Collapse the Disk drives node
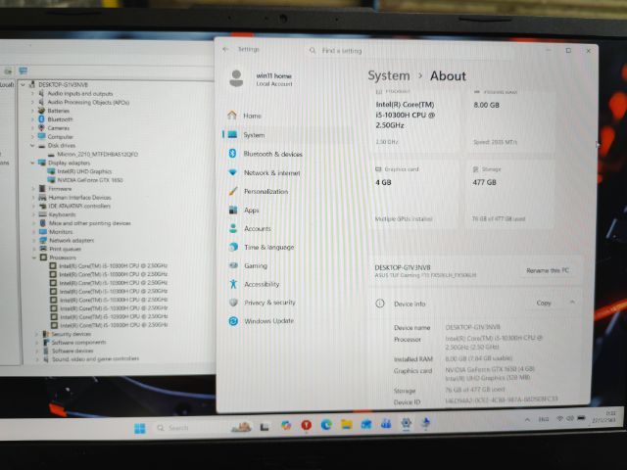Image resolution: width=627 pixels, height=470 pixels. point(32,146)
